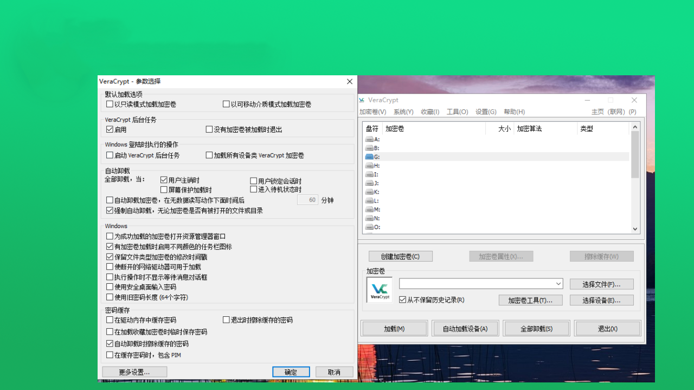Image resolution: width=694 pixels, height=390 pixels.
Task: Click the VeraCrypt logo icon
Action: click(x=379, y=290)
